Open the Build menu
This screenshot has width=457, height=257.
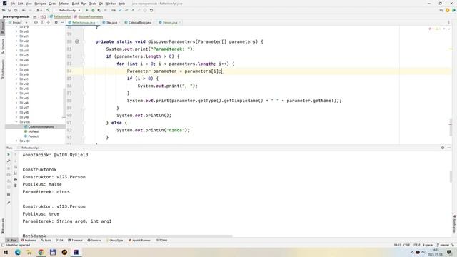click(x=75, y=4)
